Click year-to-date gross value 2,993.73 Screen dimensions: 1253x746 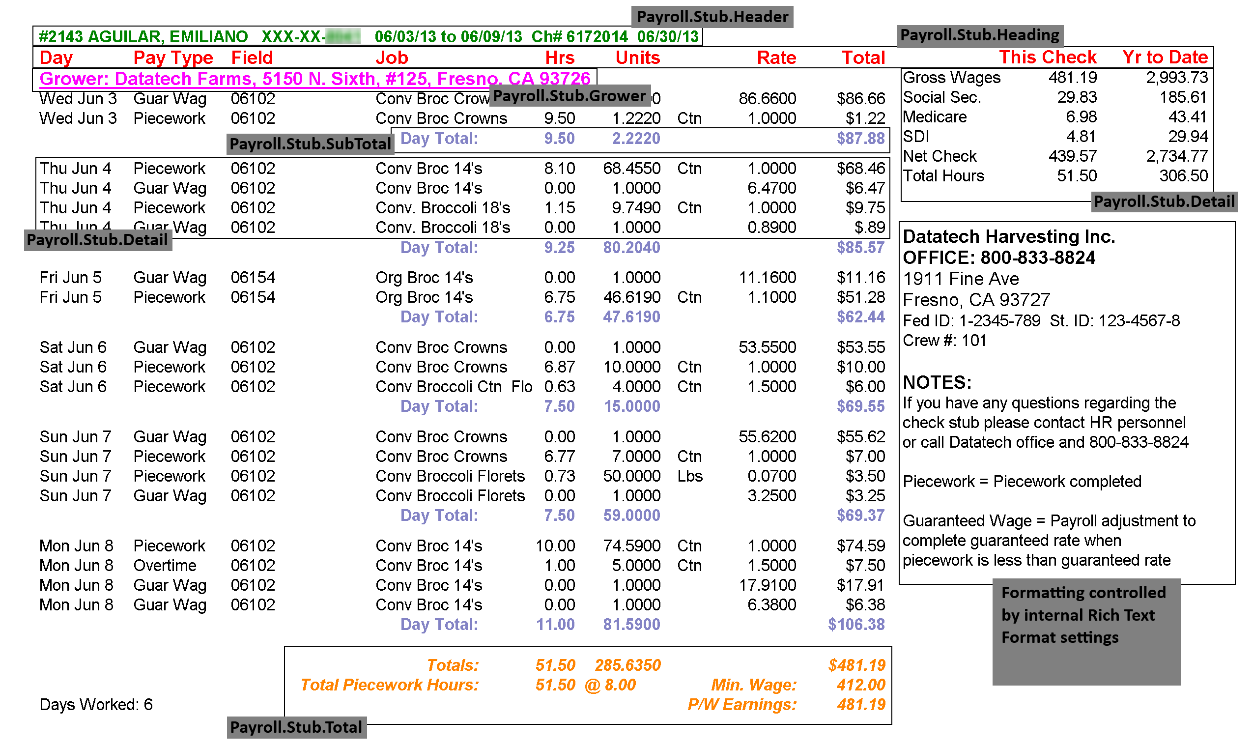[1177, 78]
